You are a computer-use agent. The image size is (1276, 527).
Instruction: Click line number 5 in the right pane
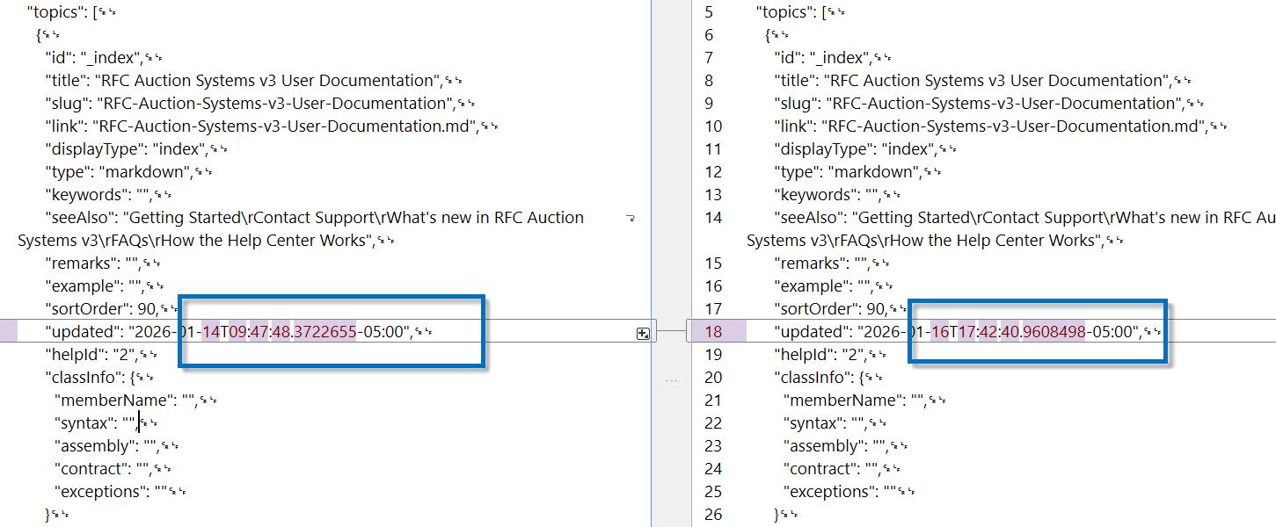tap(709, 12)
